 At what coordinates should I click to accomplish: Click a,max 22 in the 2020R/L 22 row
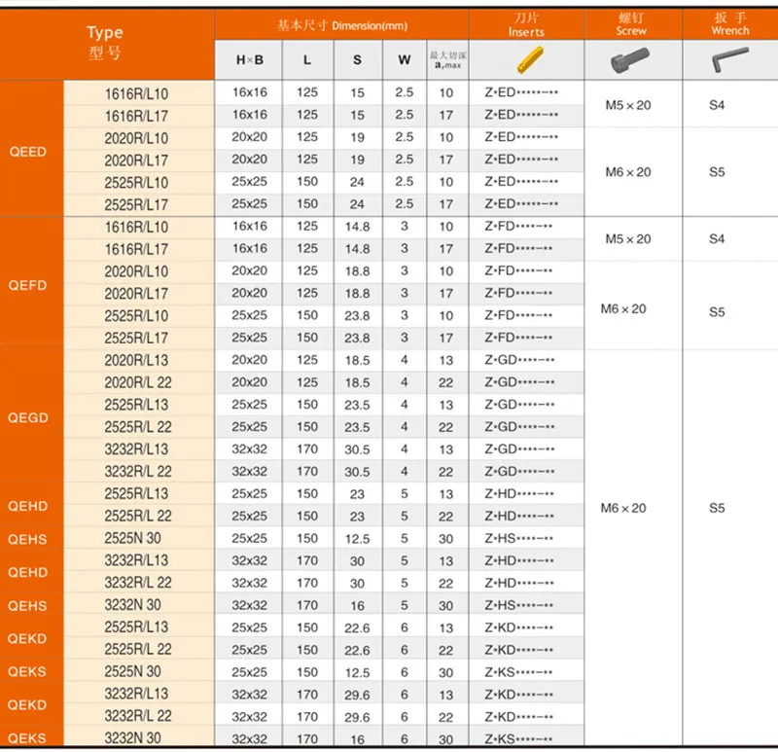tap(446, 382)
